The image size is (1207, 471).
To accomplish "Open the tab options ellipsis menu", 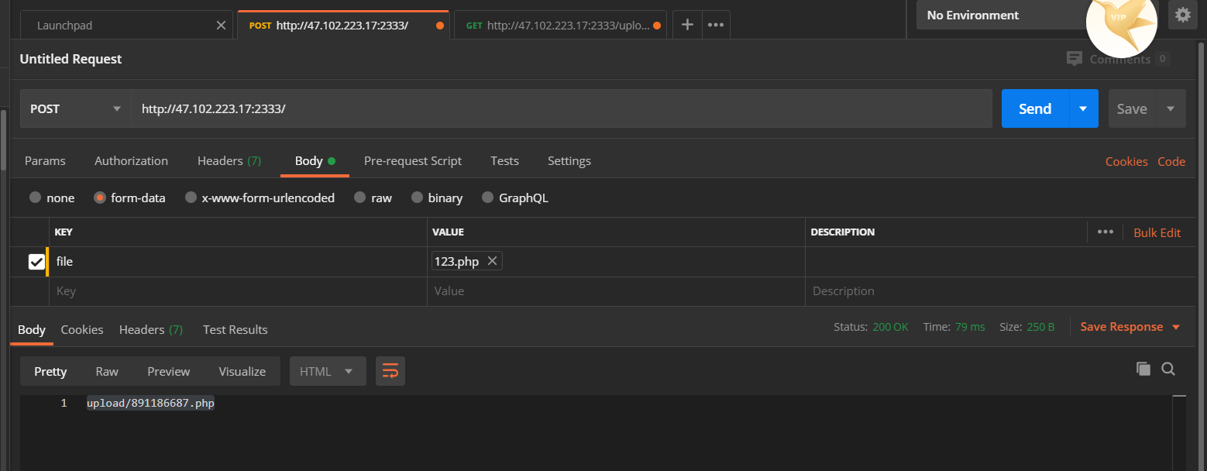I will click(716, 25).
